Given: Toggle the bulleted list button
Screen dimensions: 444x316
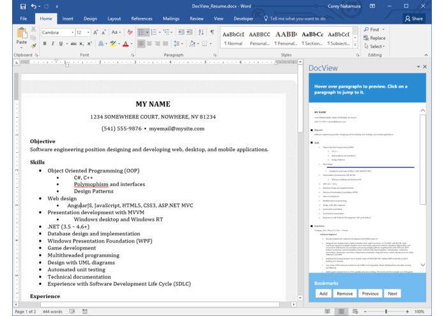Looking at the screenshot, I should click(x=141, y=33).
